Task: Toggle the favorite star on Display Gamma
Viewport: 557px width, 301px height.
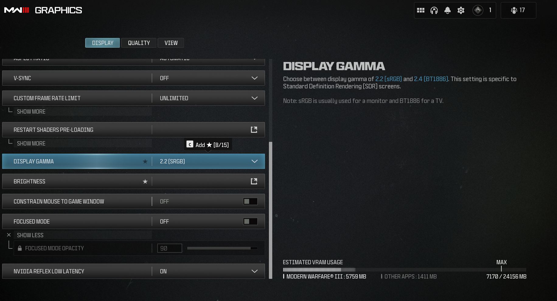Action: tap(145, 161)
